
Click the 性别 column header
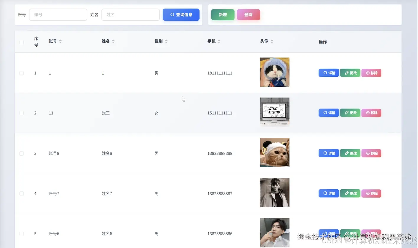point(159,41)
